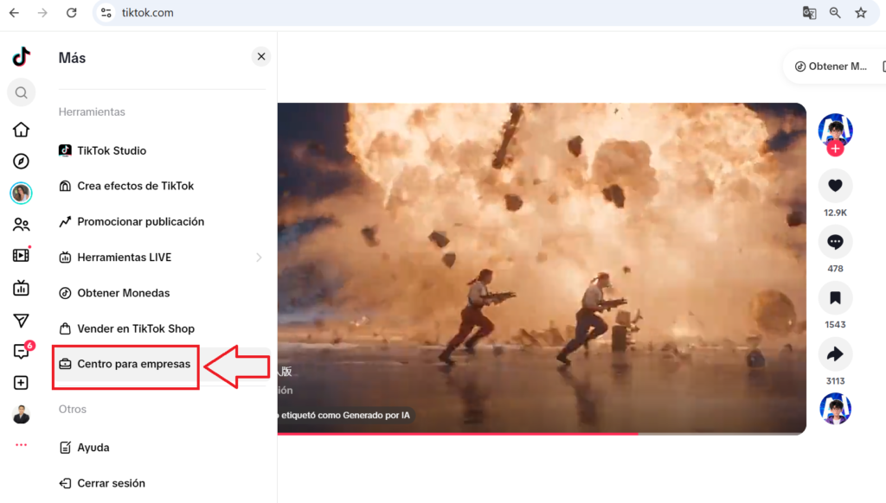Image resolution: width=886 pixels, height=503 pixels.
Task: Like the video with the heart icon
Action: [x=835, y=185]
